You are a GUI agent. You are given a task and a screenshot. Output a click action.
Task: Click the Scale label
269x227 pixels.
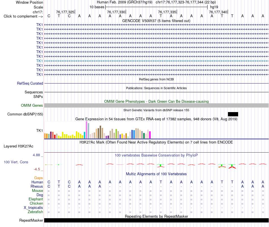click(x=38, y=7)
